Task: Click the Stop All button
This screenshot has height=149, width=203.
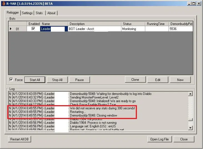Action: pos(57,80)
